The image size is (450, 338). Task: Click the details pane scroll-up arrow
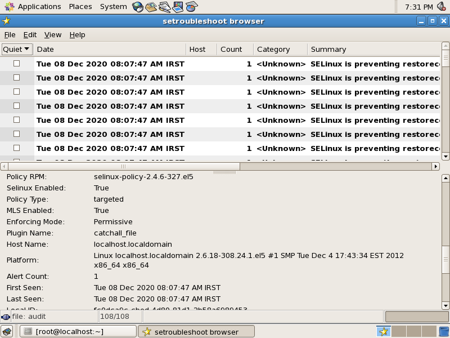pos(445,178)
